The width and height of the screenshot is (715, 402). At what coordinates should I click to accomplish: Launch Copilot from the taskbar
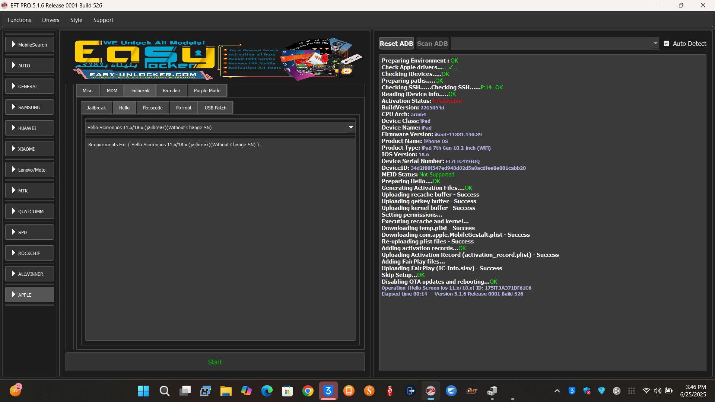click(x=246, y=391)
